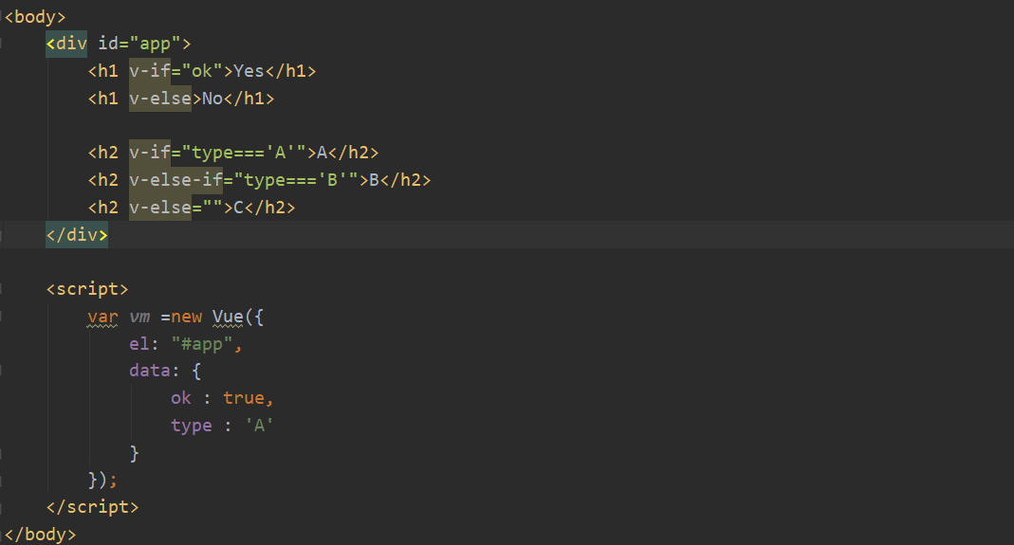The width and height of the screenshot is (1014, 545).
Task: Click the v-else="" directive on the C heading
Action: pyautogui.click(x=175, y=208)
